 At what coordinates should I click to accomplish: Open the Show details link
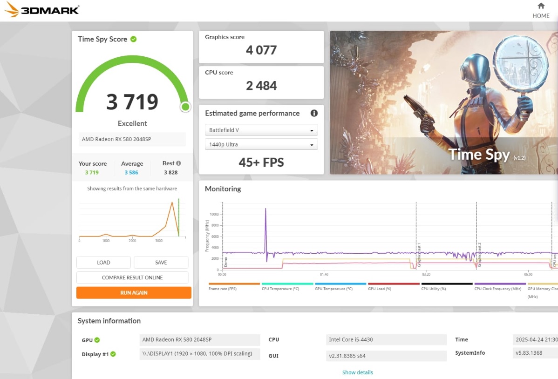click(358, 372)
